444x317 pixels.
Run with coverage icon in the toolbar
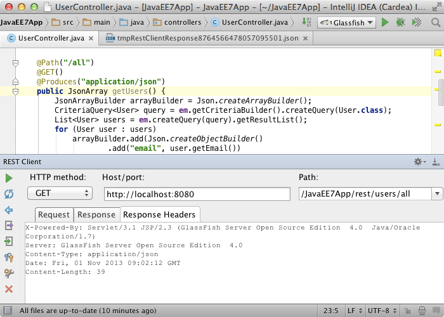tap(417, 22)
